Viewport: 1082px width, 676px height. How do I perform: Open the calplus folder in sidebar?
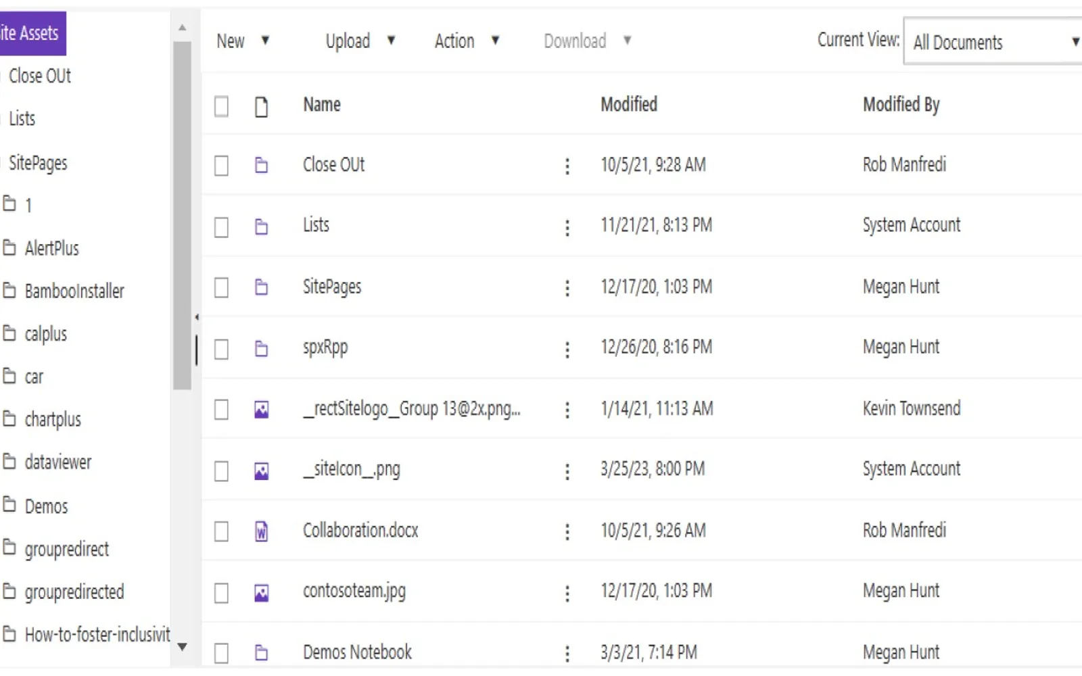click(x=46, y=334)
